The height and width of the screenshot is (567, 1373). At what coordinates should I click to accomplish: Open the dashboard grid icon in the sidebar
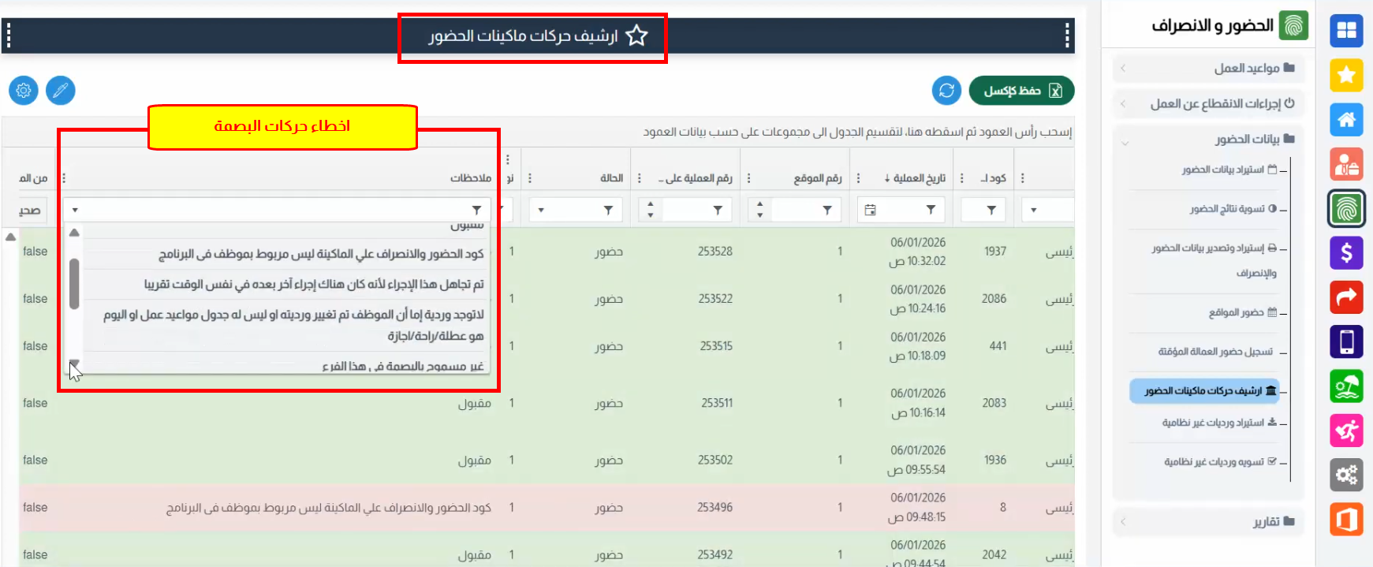(x=1346, y=31)
